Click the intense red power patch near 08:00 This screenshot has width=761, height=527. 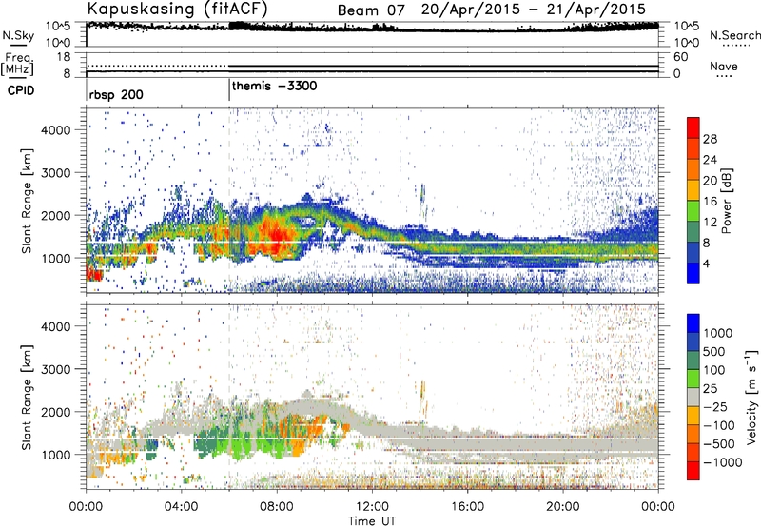pos(275,237)
